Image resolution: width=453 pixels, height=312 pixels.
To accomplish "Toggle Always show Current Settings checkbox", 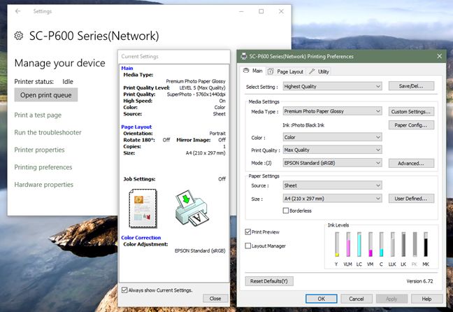I will [124, 290].
